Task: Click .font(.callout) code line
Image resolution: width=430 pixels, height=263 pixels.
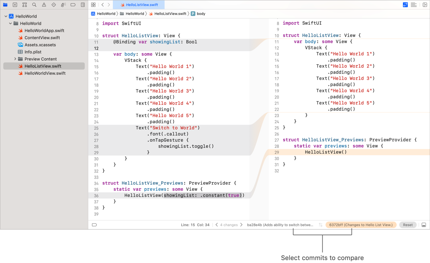Action: 168,134
